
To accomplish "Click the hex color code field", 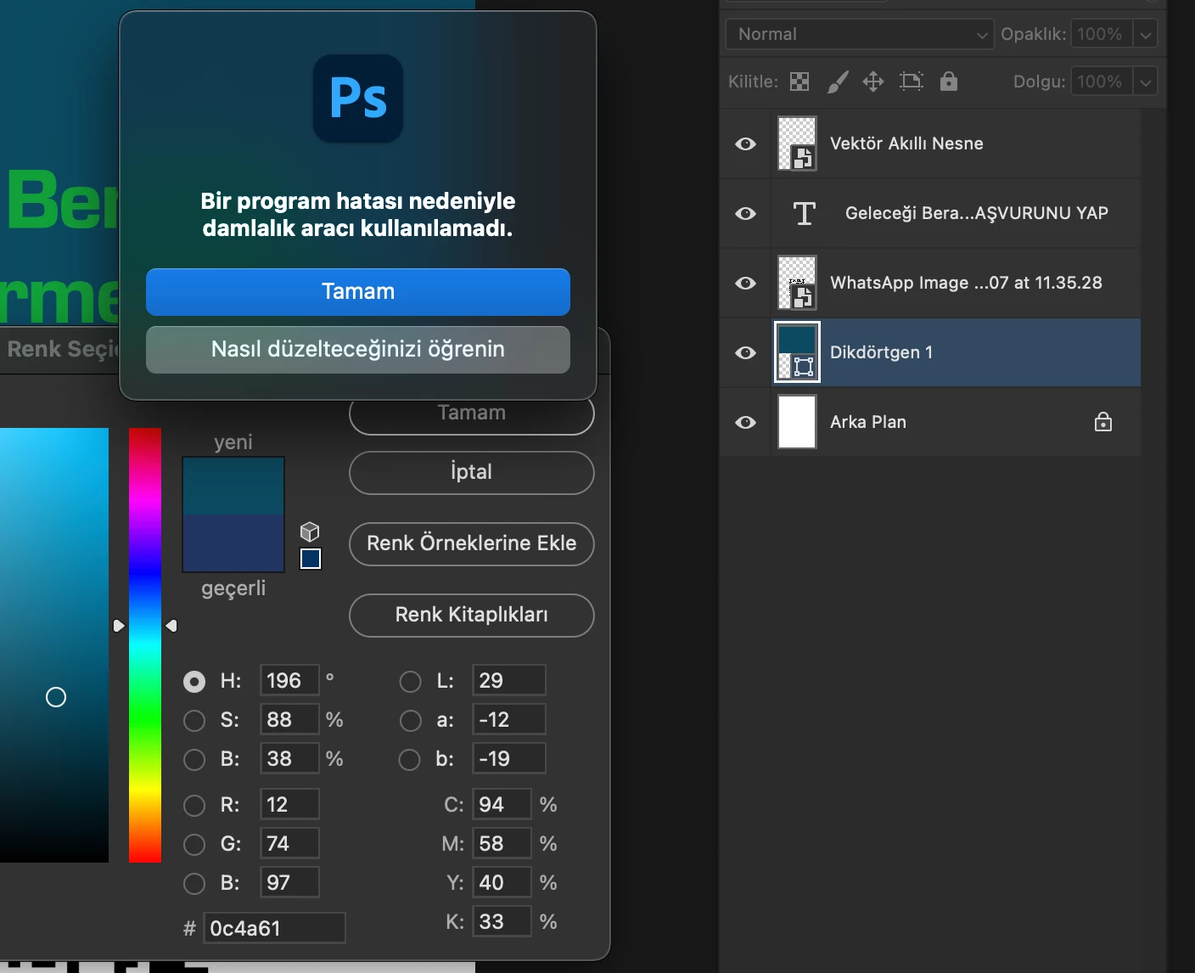I will pos(274,928).
